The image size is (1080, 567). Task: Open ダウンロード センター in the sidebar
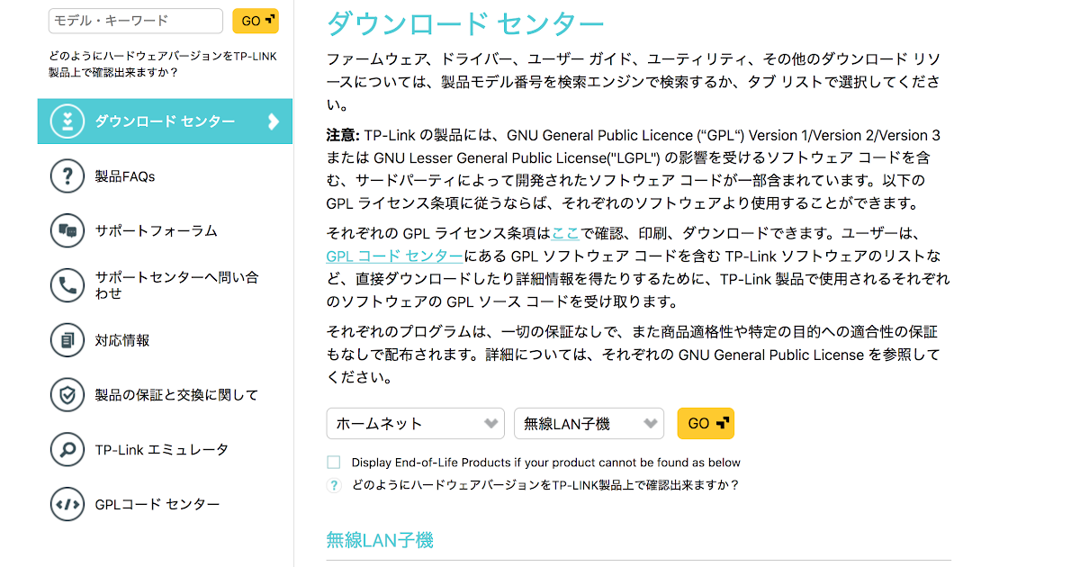(x=165, y=121)
